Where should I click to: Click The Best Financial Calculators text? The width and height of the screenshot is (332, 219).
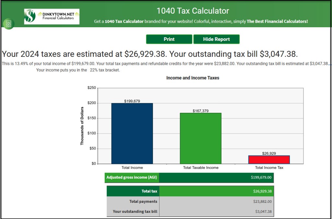(277, 21)
